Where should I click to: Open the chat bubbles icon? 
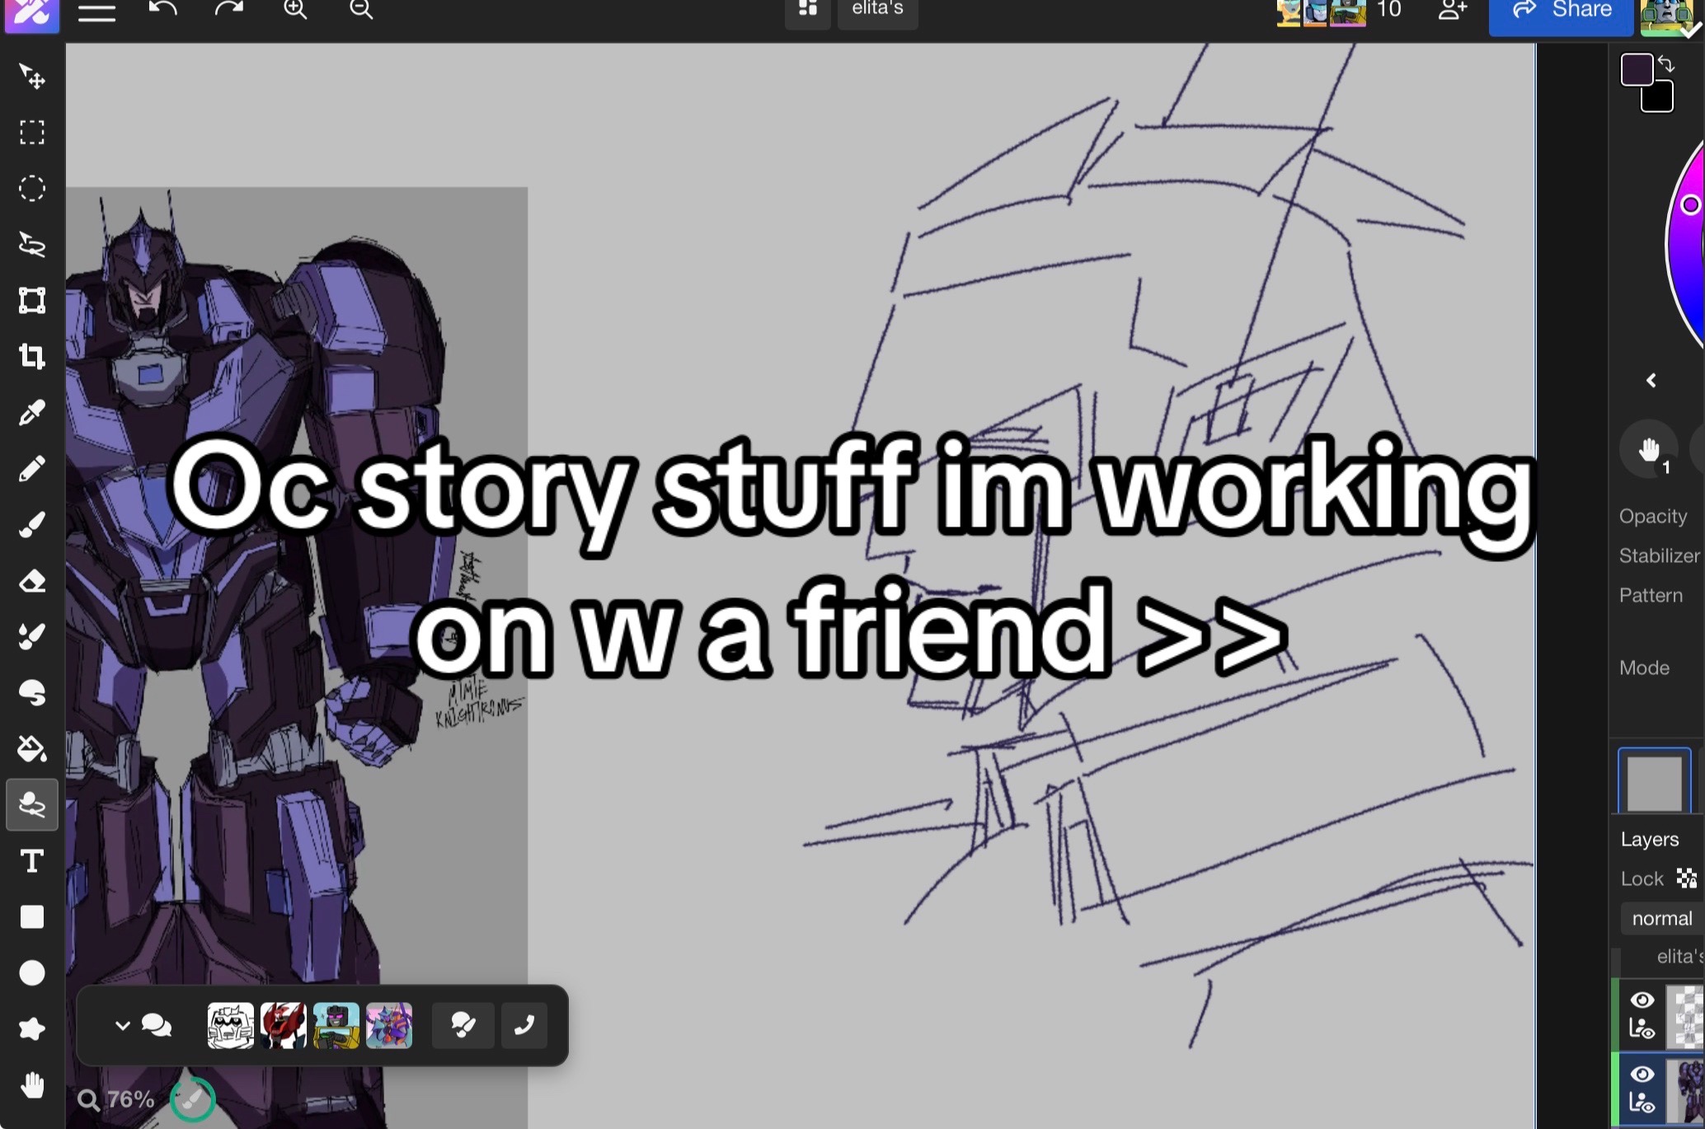click(x=157, y=1025)
